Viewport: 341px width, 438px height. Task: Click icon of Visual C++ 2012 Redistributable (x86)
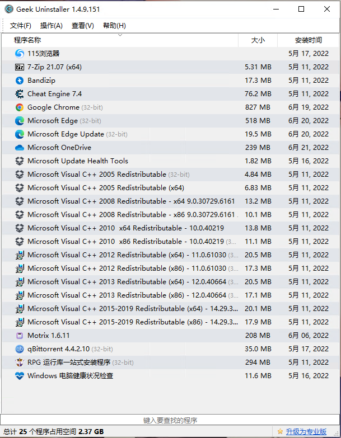(20, 269)
